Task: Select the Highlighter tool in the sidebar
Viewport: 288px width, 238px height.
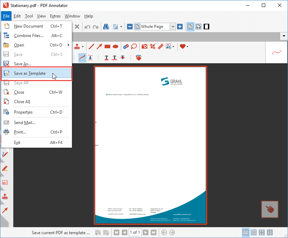Action: click(6, 168)
